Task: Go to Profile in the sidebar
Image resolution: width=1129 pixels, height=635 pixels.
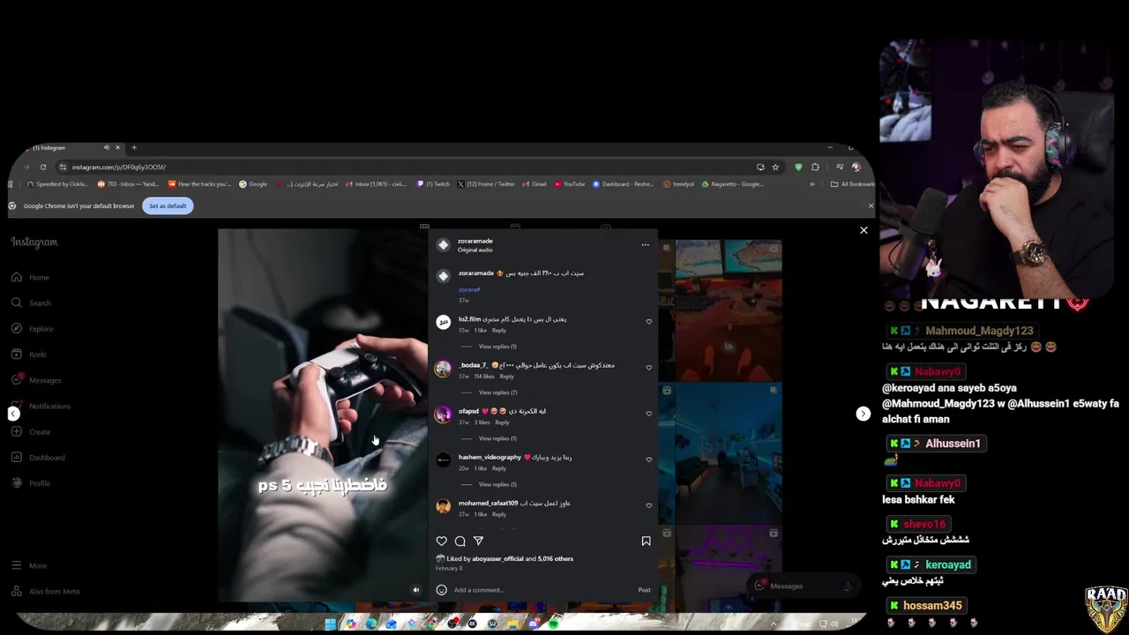Action: [31, 483]
